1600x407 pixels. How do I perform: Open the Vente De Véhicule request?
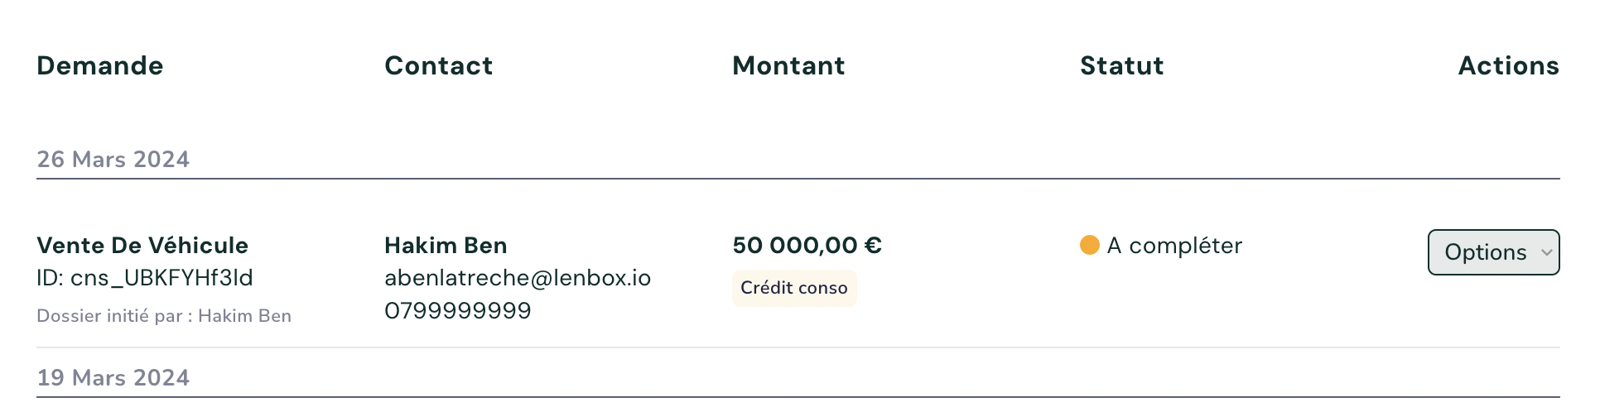click(142, 245)
